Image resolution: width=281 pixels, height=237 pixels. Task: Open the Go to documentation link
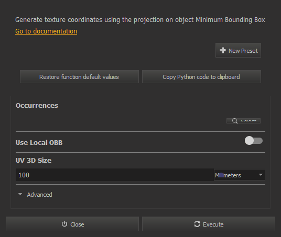tap(46, 31)
